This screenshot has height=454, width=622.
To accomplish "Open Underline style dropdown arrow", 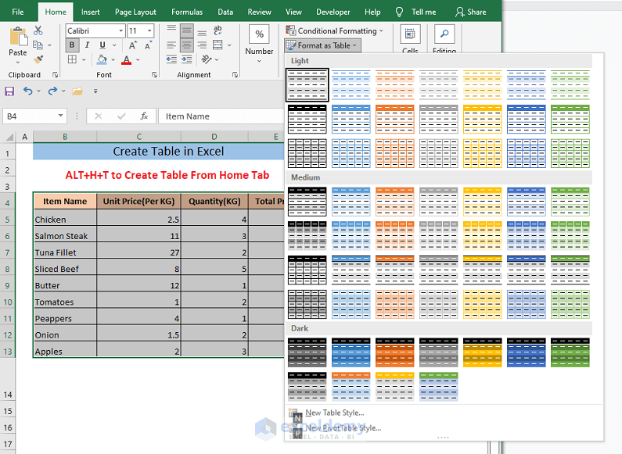I will tap(114, 45).
